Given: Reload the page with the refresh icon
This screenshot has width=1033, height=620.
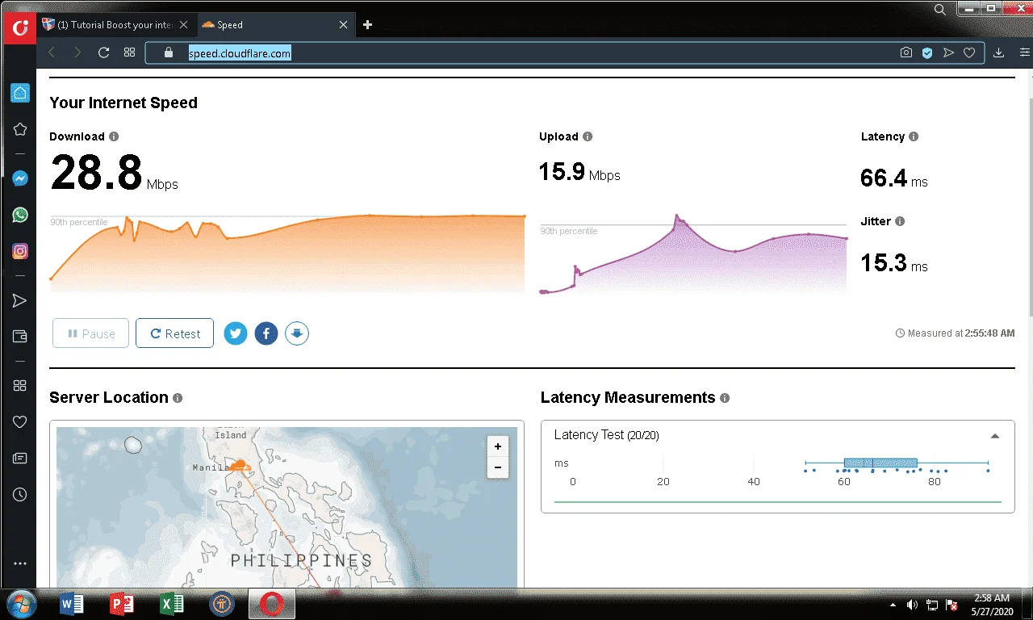Looking at the screenshot, I should pyautogui.click(x=103, y=52).
